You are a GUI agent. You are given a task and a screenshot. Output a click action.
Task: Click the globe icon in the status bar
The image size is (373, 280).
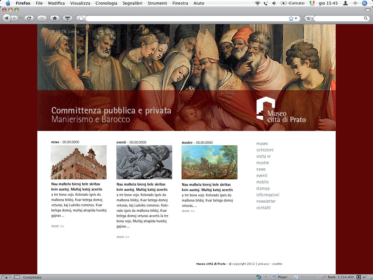coord(259,277)
